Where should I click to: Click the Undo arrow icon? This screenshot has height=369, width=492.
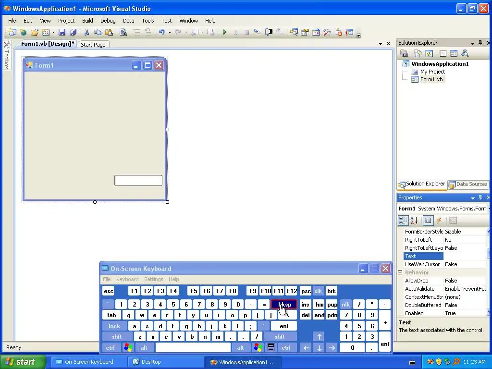tap(161, 32)
